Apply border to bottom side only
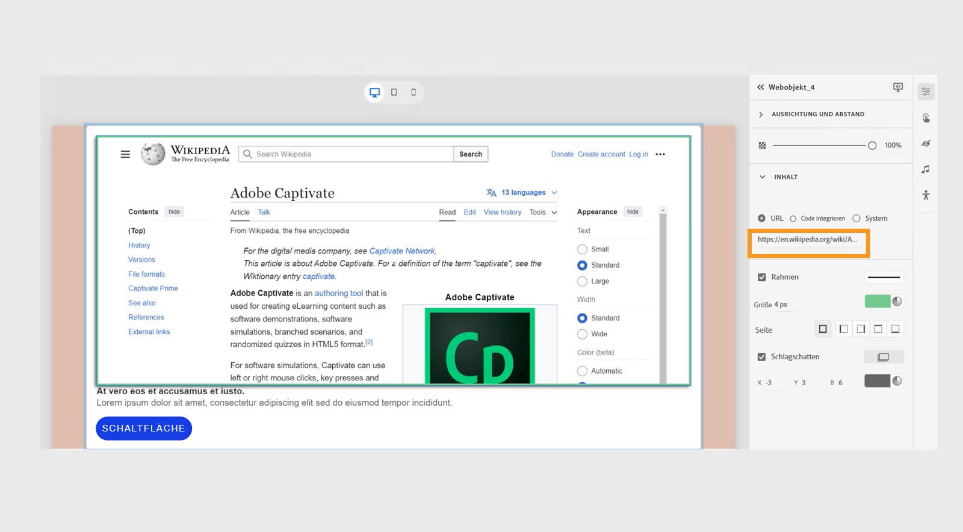The width and height of the screenshot is (963, 532). point(896,329)
